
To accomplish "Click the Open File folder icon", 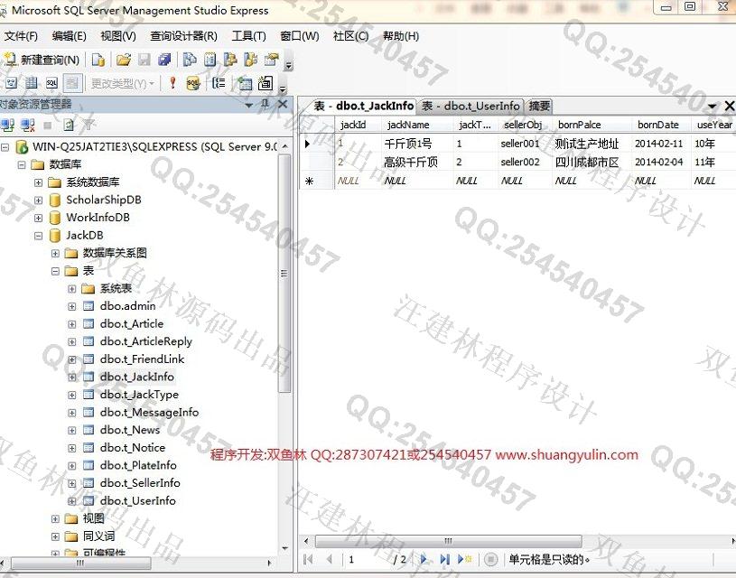I will click(x=124, y=60).
